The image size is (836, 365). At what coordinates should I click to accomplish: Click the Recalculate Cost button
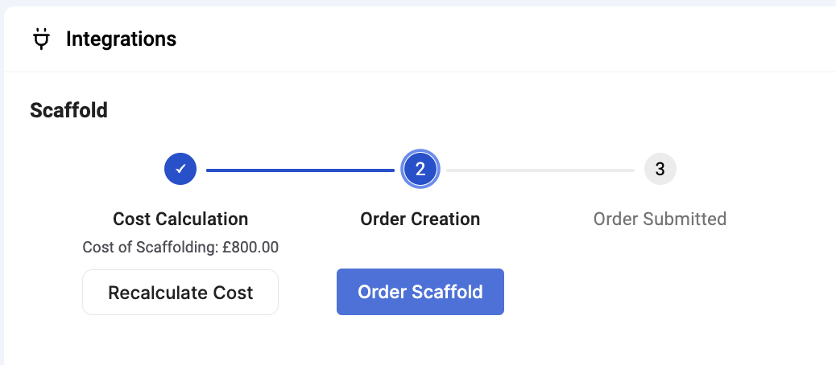pyautogui.click(x=180, y=292)
